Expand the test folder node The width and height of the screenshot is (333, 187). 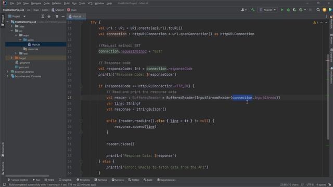pos(16,54)
